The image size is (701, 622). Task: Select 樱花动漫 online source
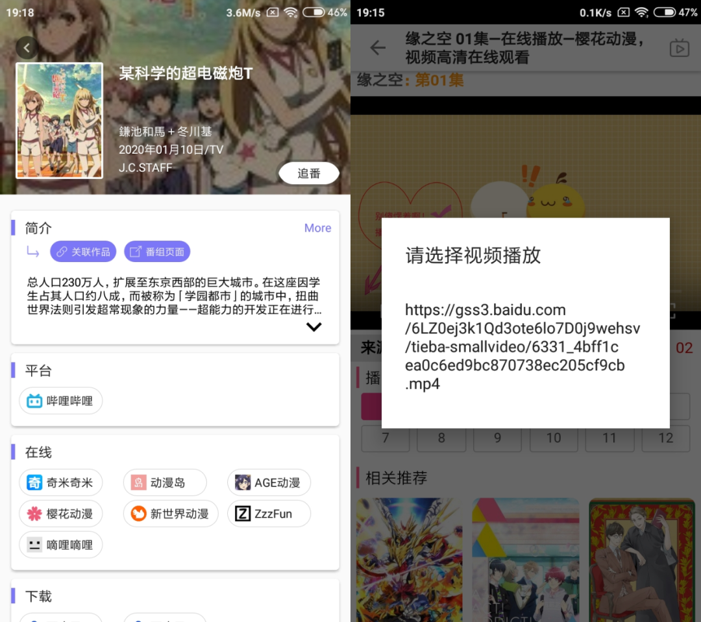coord(61,514)
